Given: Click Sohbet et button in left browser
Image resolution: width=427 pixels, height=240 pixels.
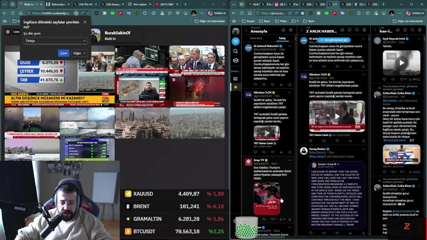Looking at the screenshot, I should click(217, 13).
